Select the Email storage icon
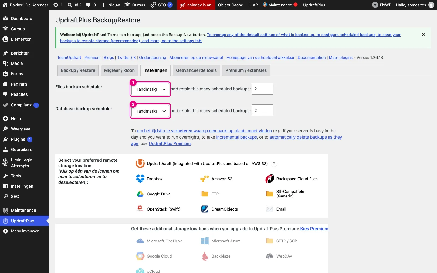The width and height of the screenshot is (437, 273). (270, 209)
